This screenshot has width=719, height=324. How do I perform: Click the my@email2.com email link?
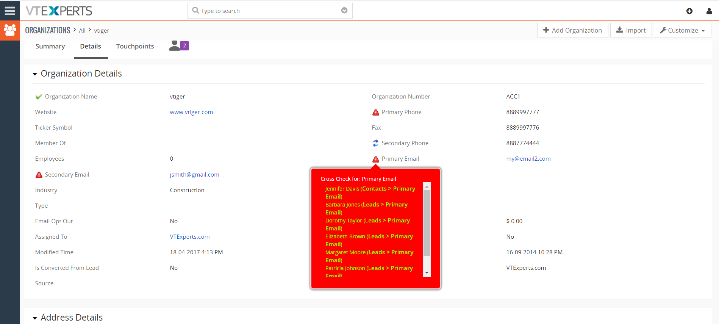(528, 159)
